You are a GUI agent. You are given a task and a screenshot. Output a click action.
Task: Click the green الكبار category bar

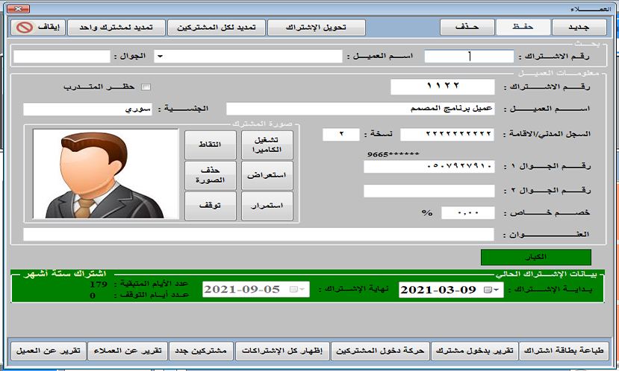536,257
